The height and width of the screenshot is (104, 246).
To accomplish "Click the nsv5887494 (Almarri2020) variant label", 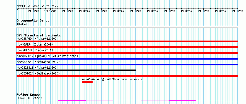I will pos(36,39).
